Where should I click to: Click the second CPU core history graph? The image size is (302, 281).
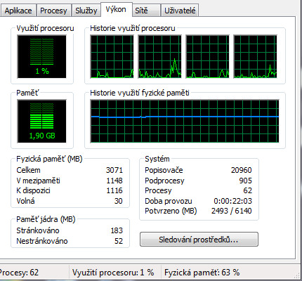click(x=159, y=56)
